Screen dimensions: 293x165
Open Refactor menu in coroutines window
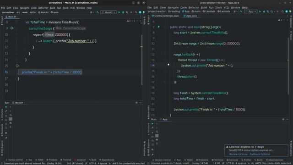[43, 8]
